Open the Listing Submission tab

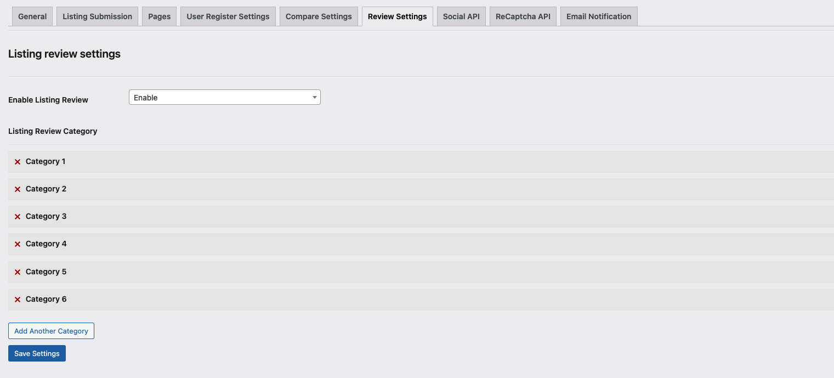[x=97, y=16]
